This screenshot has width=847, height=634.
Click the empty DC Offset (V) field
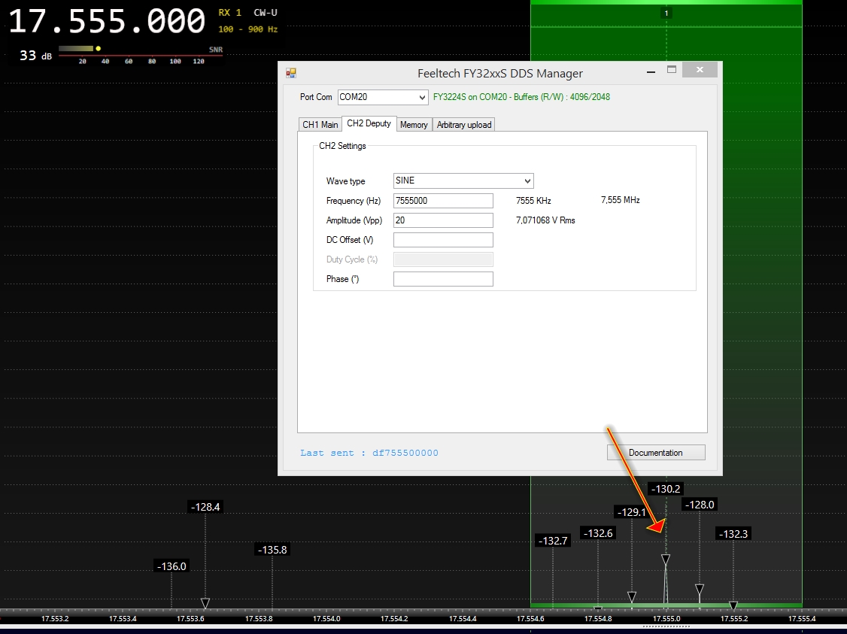point(443,240)
